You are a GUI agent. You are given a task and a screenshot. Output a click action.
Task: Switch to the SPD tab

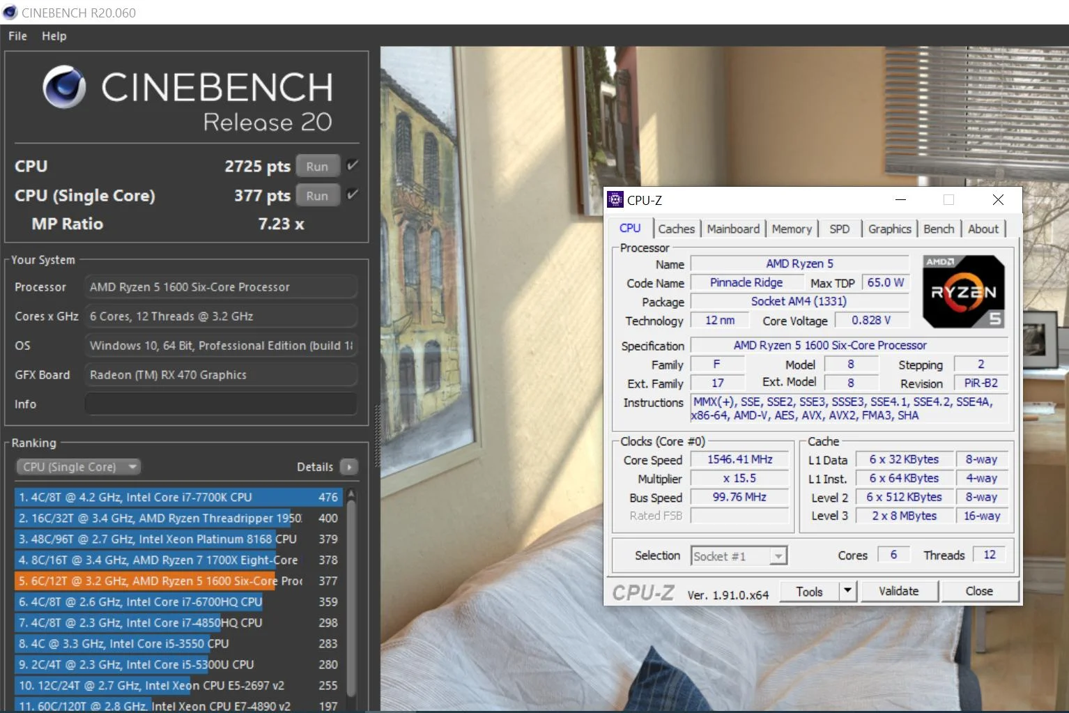[840, 229]
